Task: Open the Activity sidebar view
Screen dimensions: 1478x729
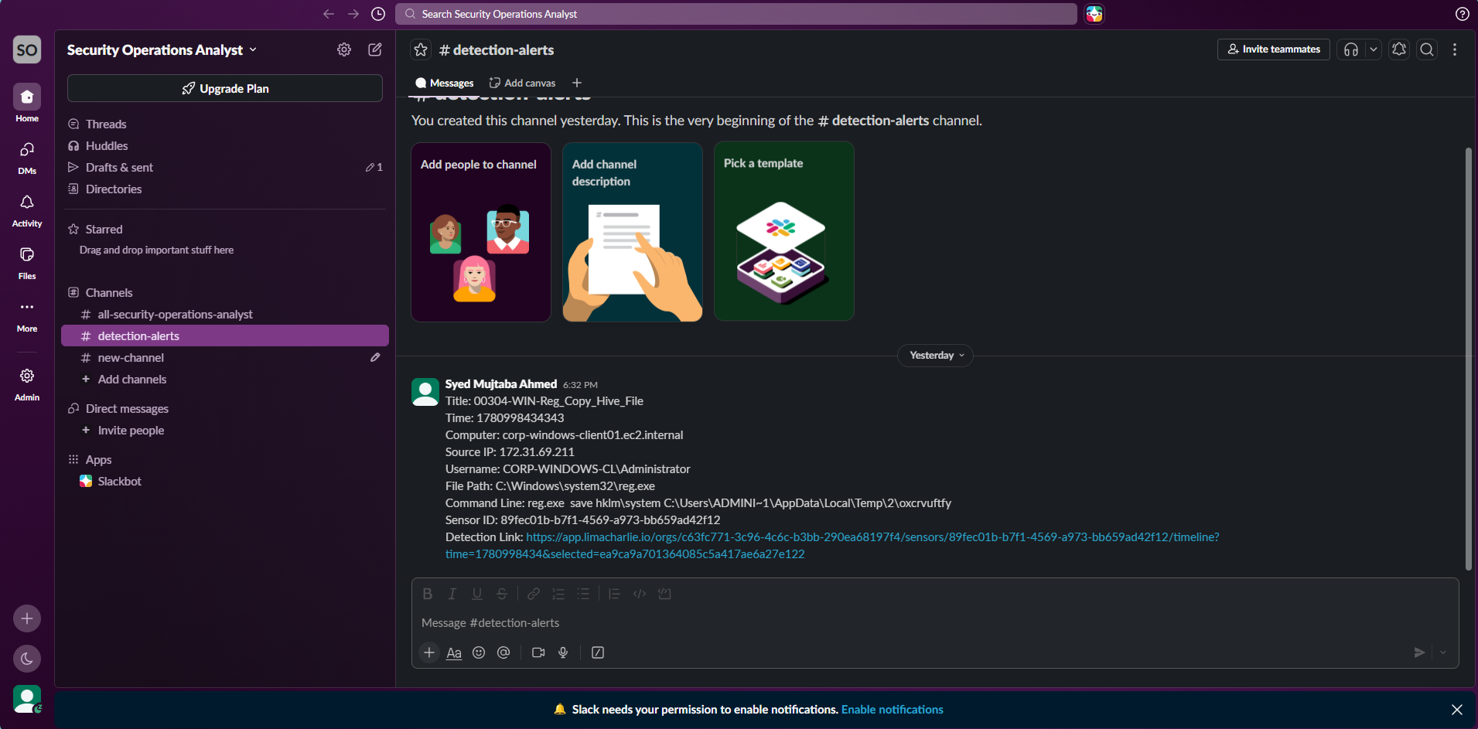Action: point(27,210)
